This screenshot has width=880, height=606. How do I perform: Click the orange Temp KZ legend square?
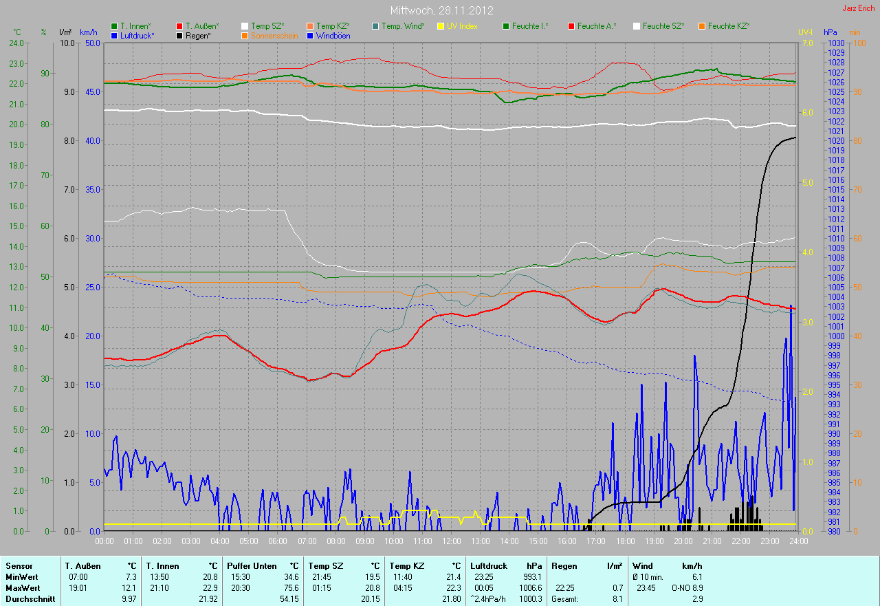[x=310, y=26]
